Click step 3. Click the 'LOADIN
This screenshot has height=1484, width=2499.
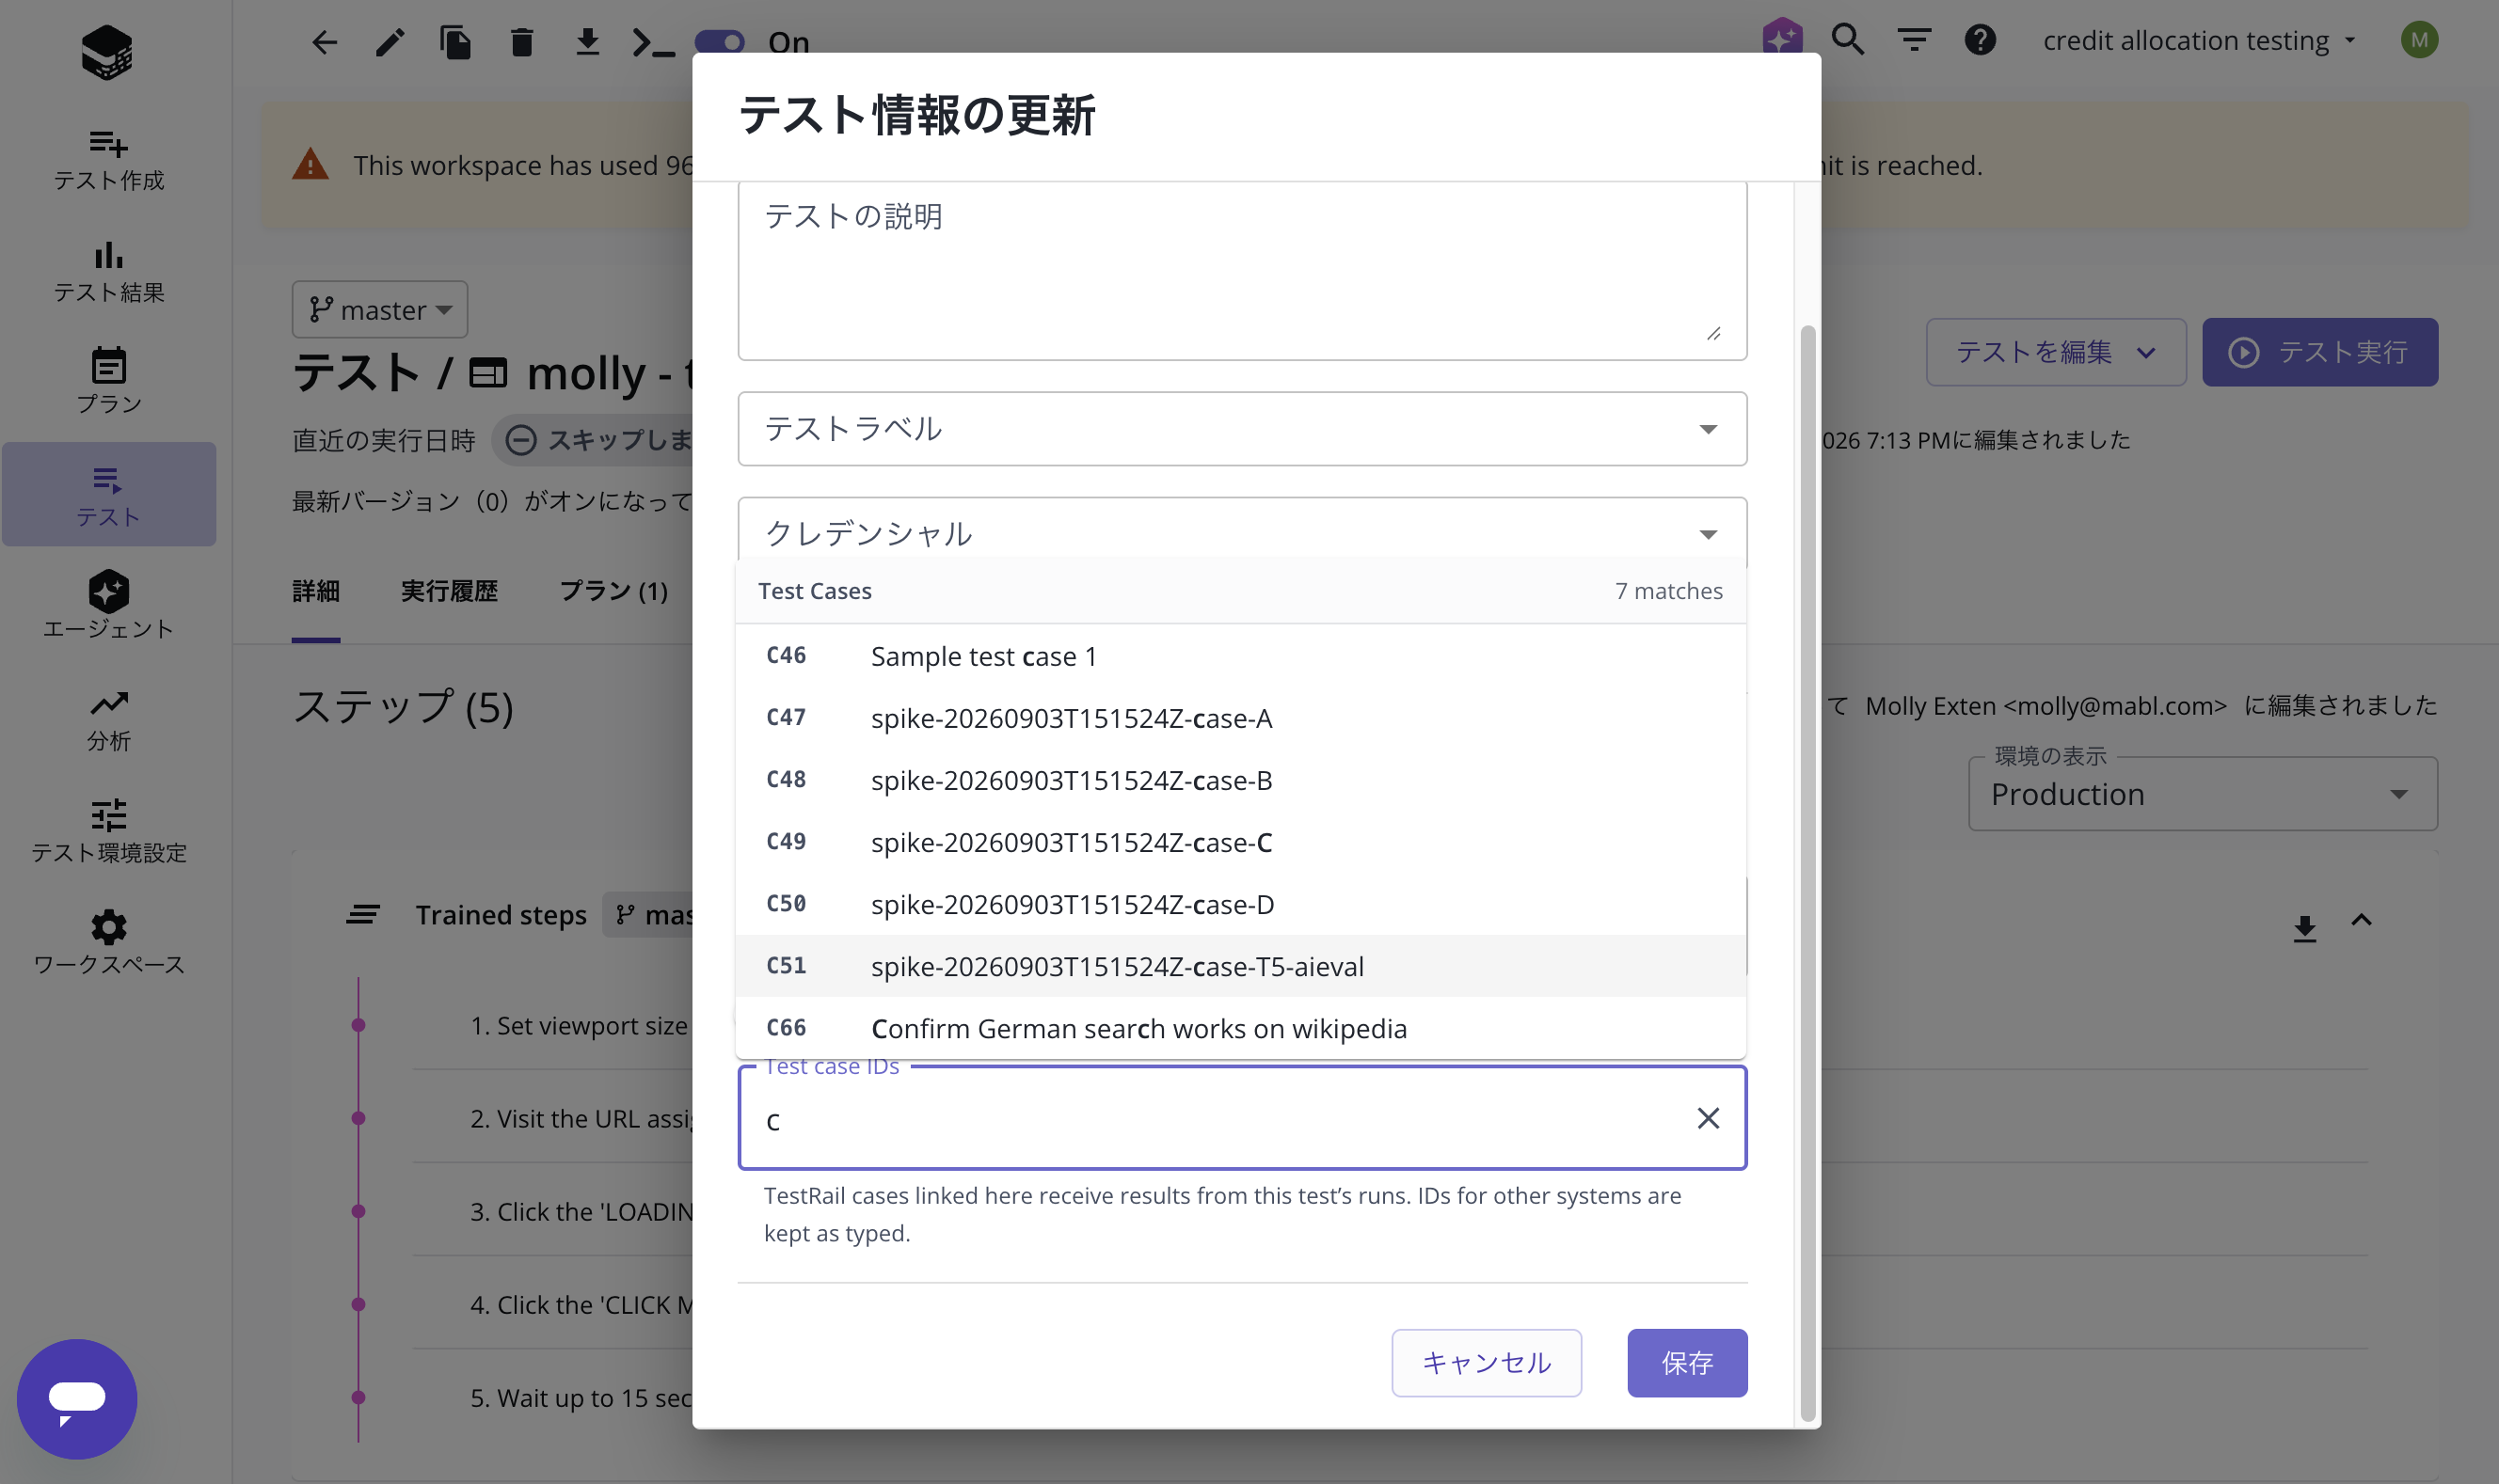pos(581,1212)
